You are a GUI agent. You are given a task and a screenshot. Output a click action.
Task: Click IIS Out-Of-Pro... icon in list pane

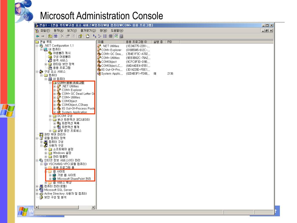pos(99,70)
